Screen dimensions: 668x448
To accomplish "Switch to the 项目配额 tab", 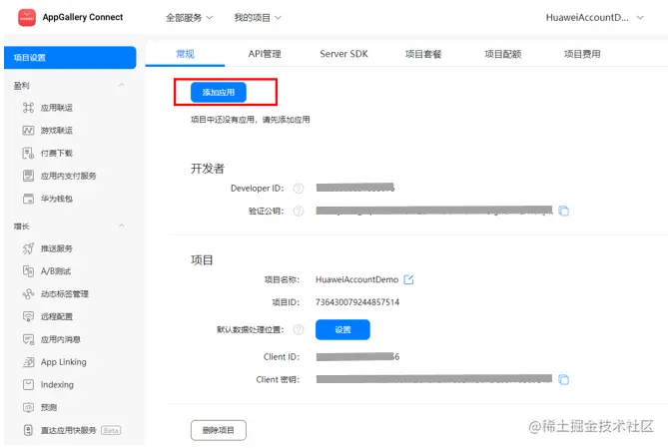I will pos(502,54).
